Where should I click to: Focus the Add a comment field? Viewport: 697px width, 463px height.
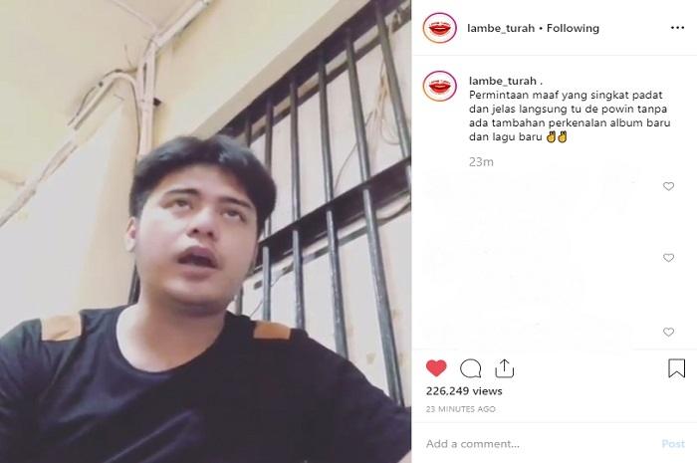(538, 443)
